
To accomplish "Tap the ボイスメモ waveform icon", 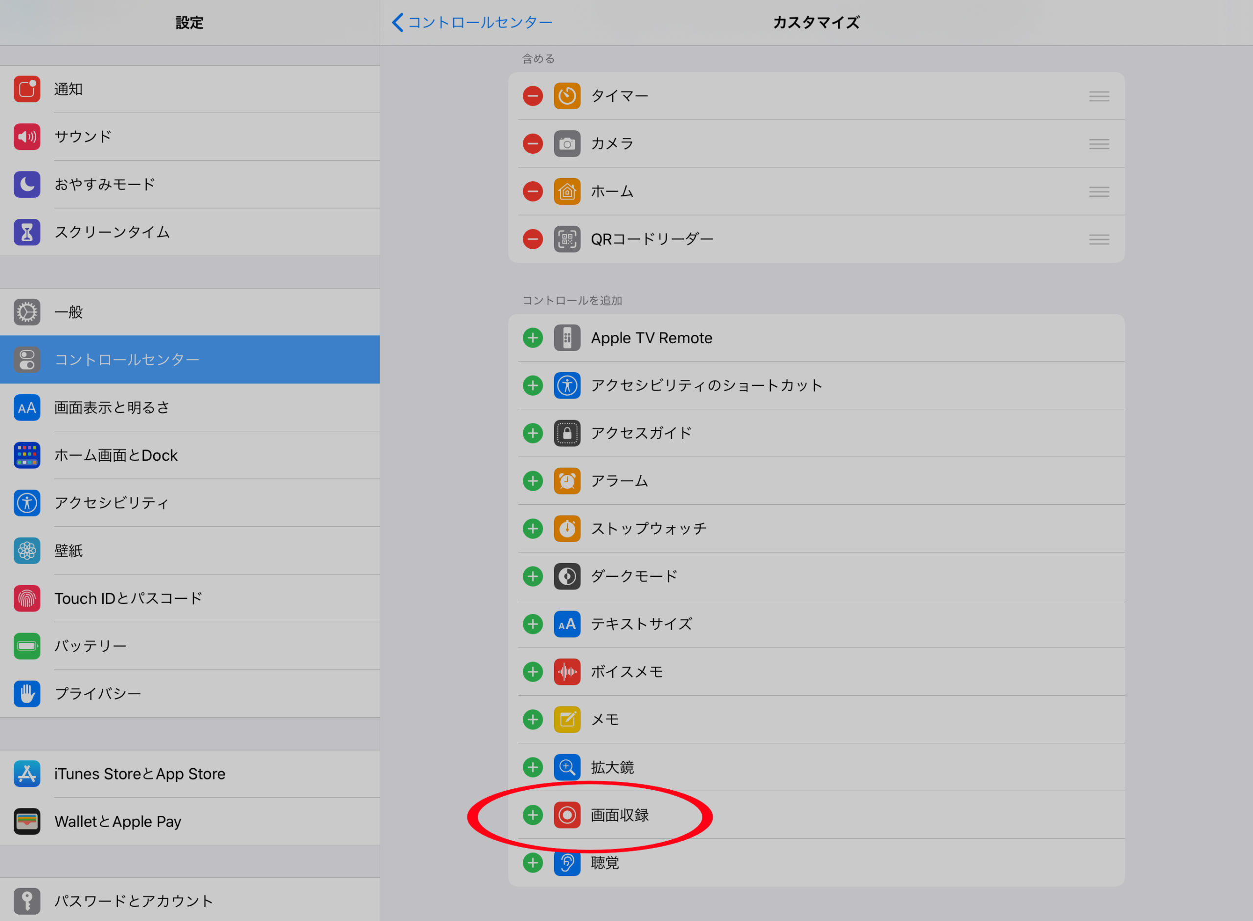I will pos(567,672).
